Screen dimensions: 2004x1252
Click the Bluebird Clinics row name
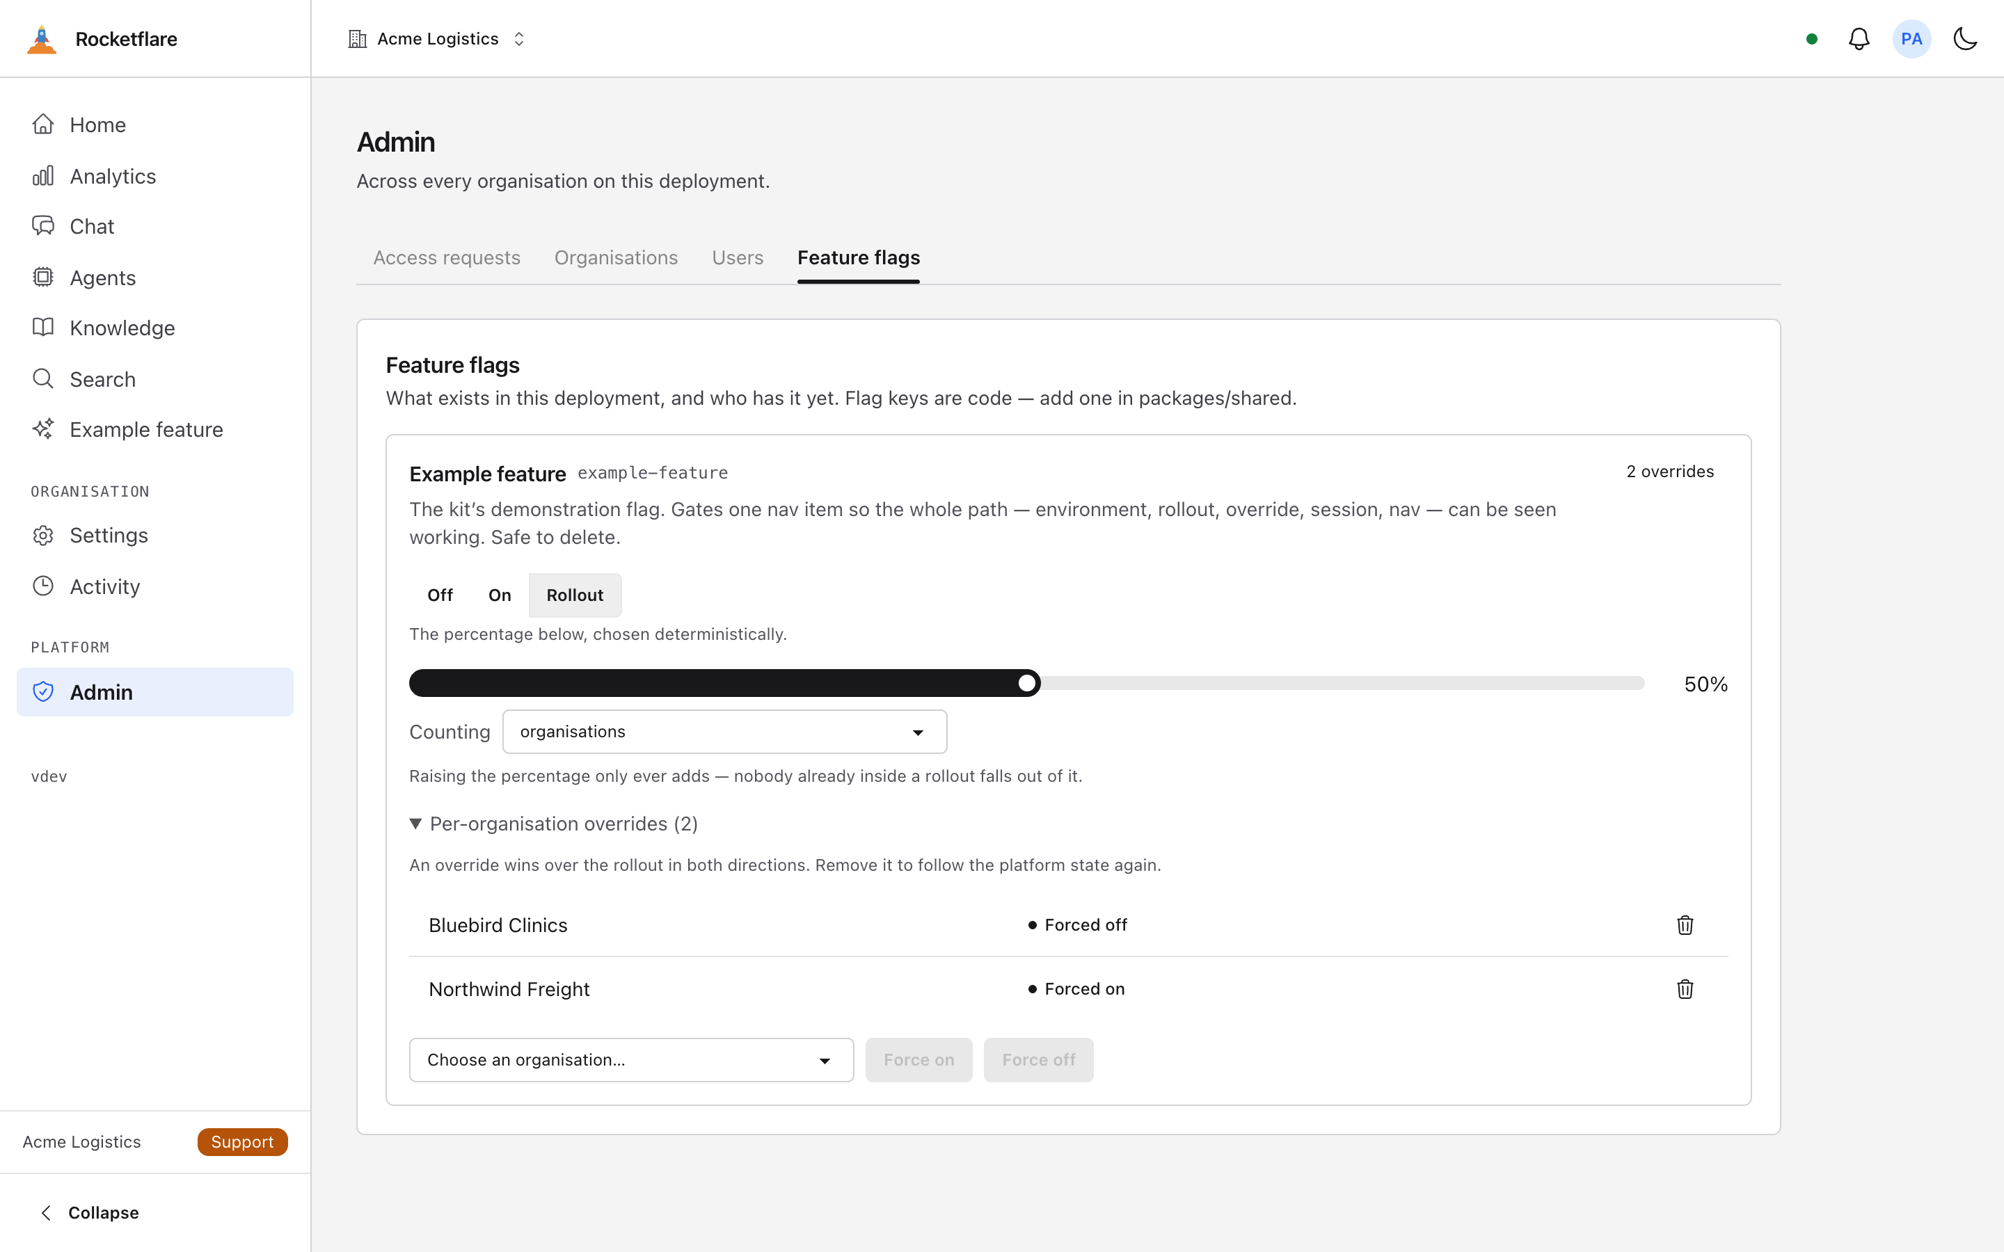click(498, 925)
